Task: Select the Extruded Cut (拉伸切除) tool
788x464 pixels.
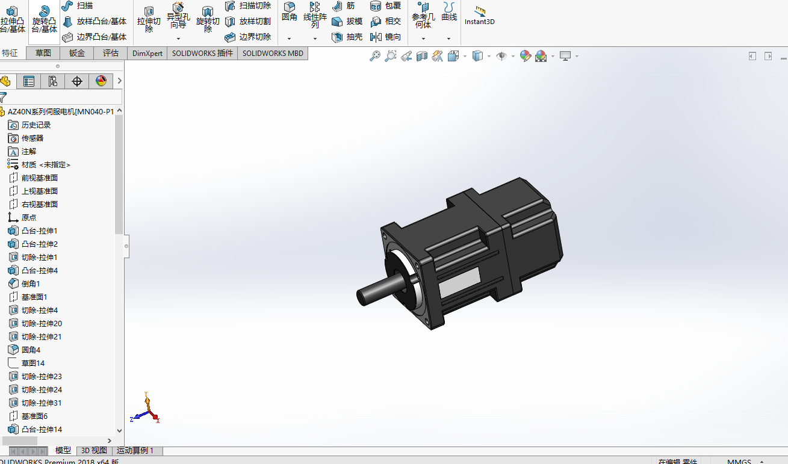Action: coord(149,20)
